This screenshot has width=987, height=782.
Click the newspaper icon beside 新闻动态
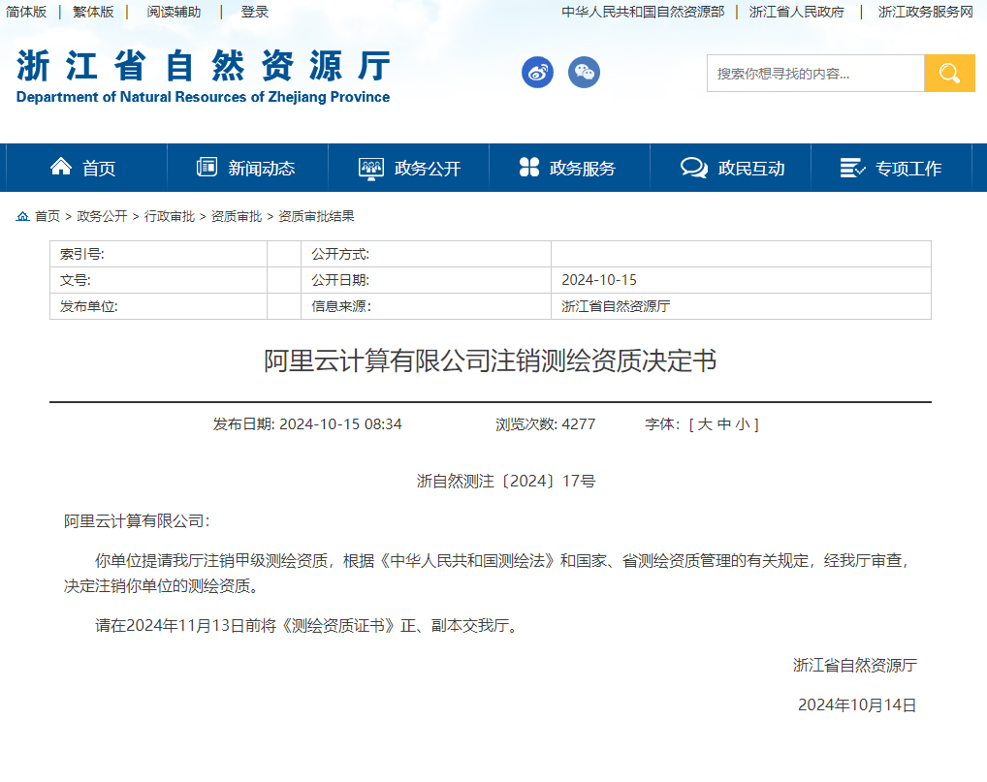[207, 167]
